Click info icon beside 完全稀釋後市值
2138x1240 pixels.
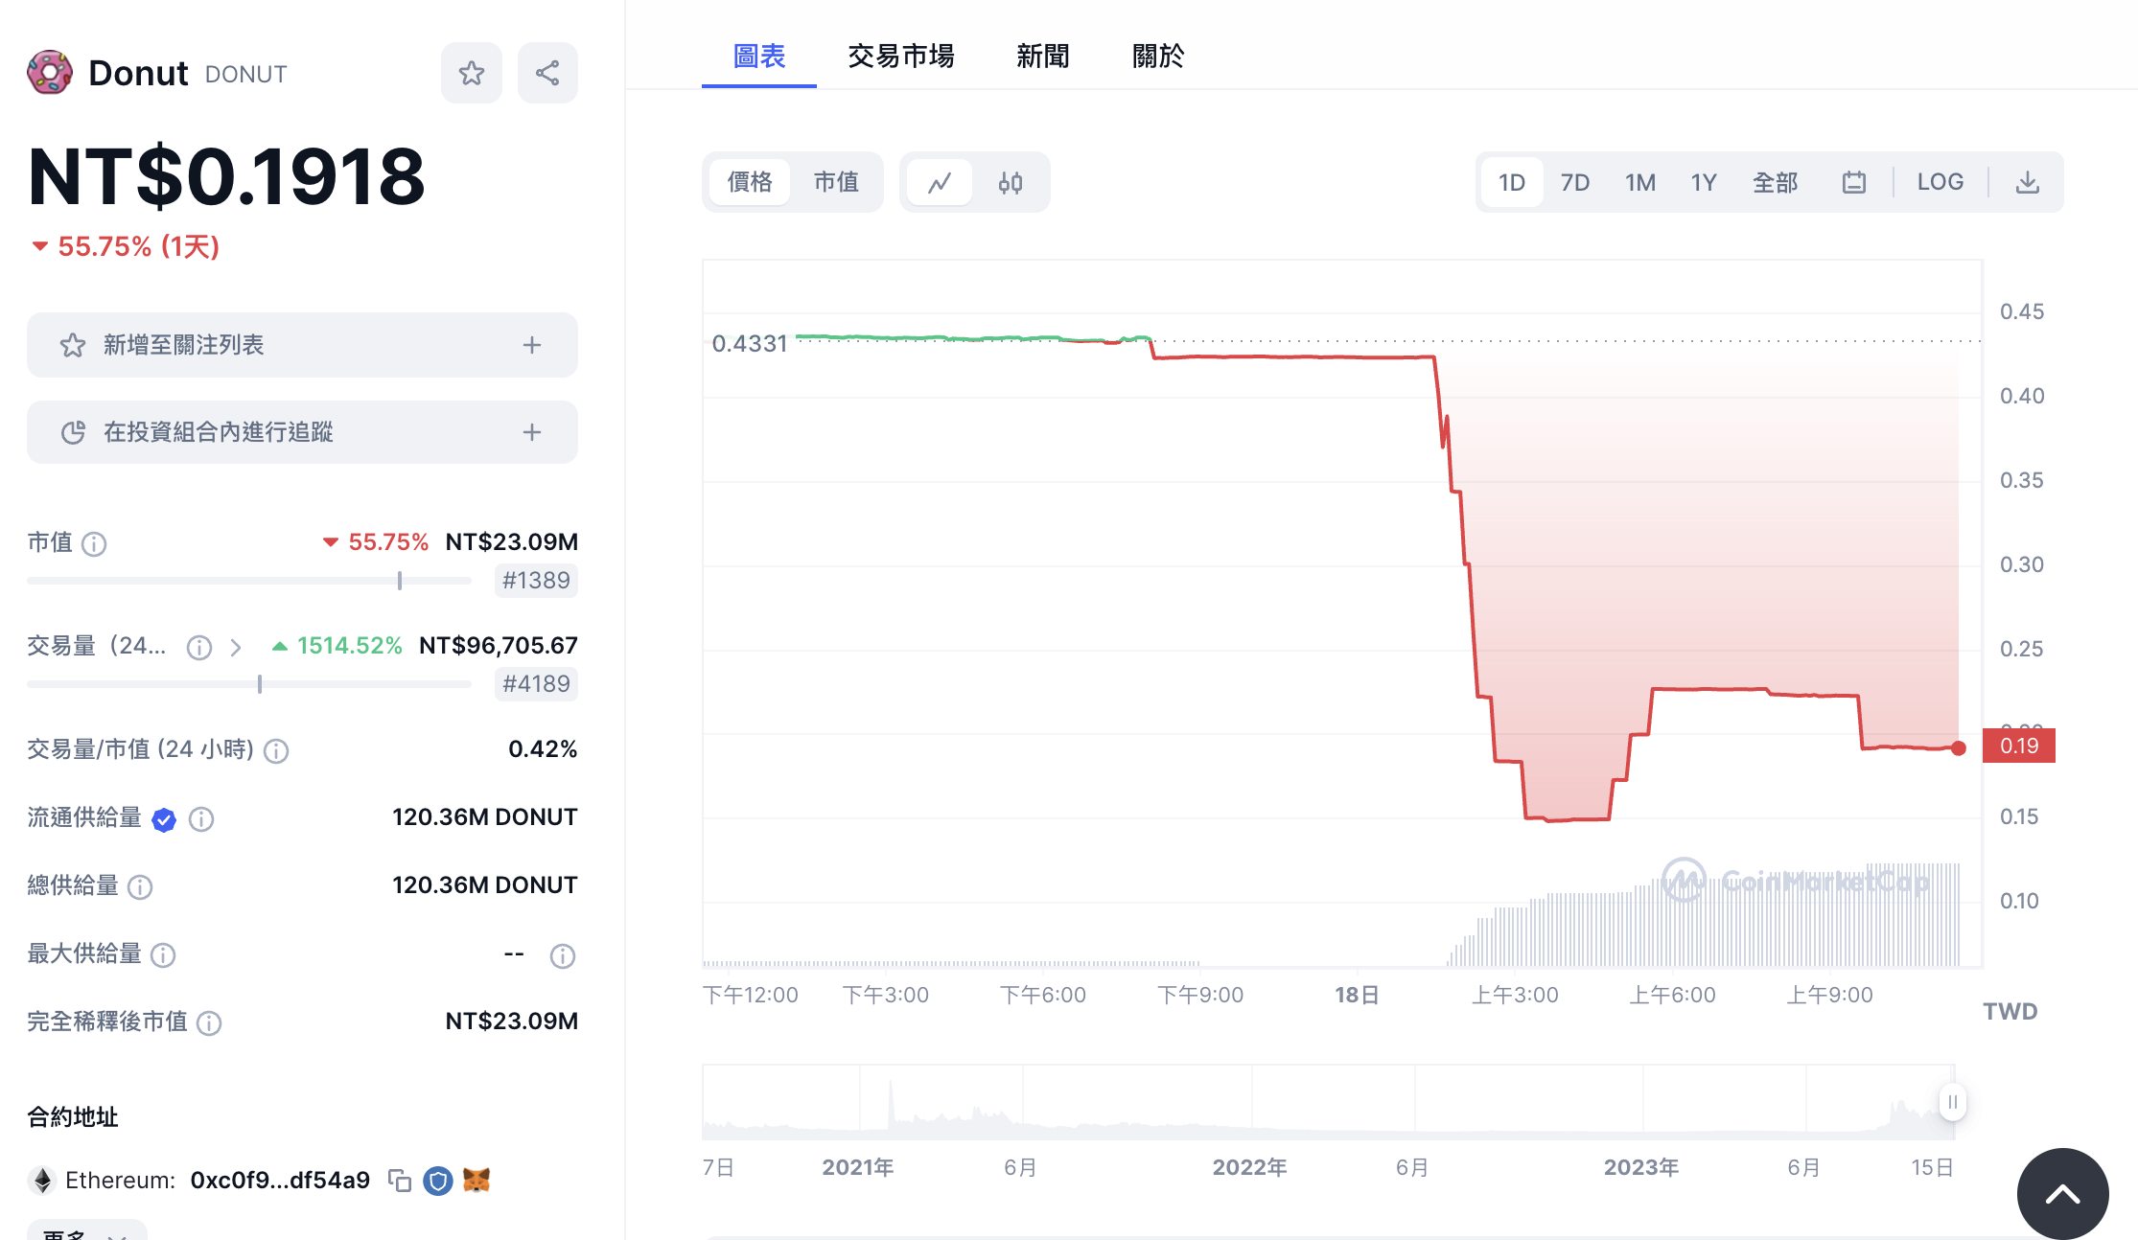point(209,1023)
